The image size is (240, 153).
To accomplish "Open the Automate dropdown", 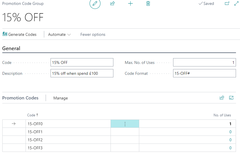I will coord(59,34).
